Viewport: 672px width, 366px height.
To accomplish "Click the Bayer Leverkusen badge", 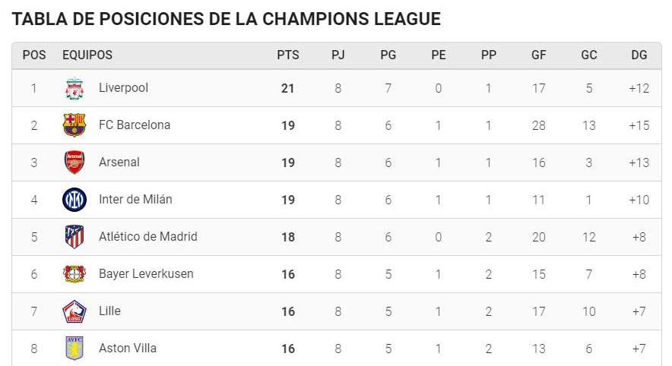I will [74, 274].
